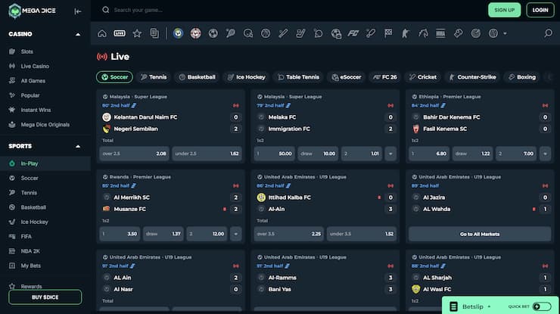Click the LOGIN button

pyautogui.click(x=540, y=10)
